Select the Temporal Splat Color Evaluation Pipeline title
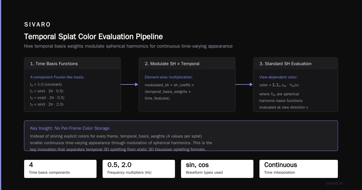The width and height of the screenshot is (362, 190). [94, 36]
